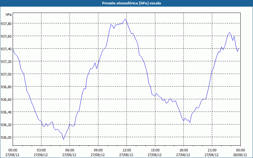Select the 936,60 y-axis value

click(x=6, y=99)
